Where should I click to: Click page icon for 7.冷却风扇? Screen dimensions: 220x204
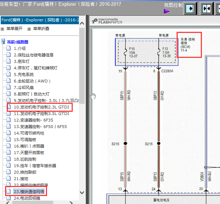coord(9,87)
